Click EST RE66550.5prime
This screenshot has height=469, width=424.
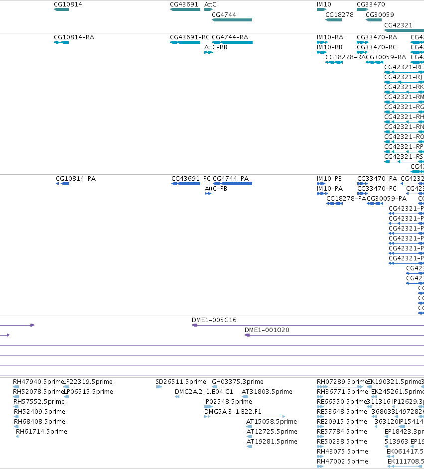[x=342, y=402]
